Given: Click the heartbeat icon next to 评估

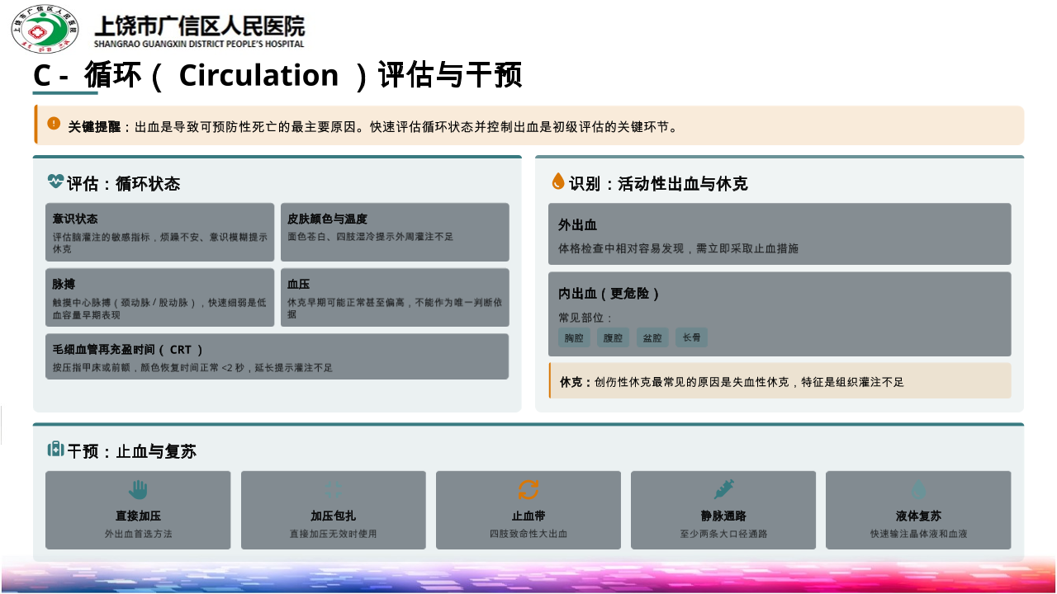Looking at the screenshot, I should 56,181.
